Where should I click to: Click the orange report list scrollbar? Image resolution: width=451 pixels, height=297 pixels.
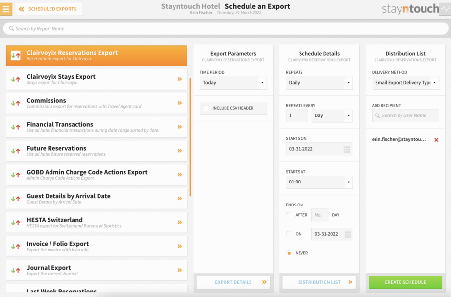pos(190,137)
